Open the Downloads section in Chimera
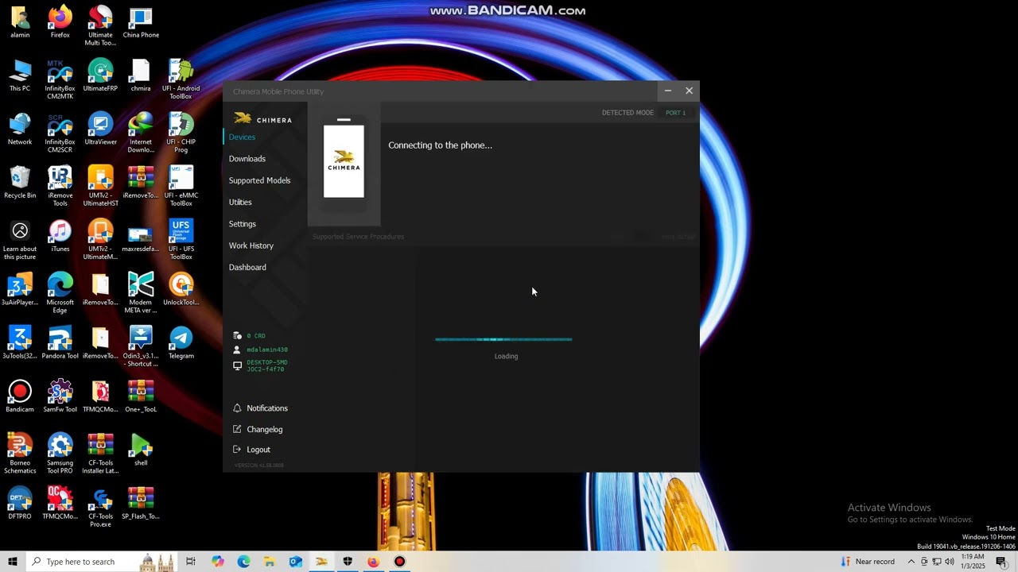 pos(247,159)
